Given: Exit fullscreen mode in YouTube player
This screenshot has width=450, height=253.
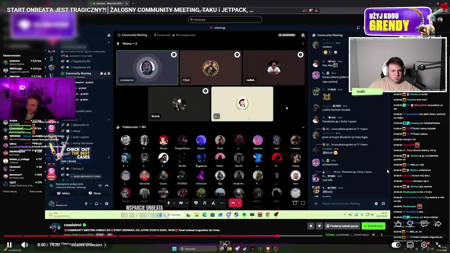Looking at the screenshot, I should (438, 245).
